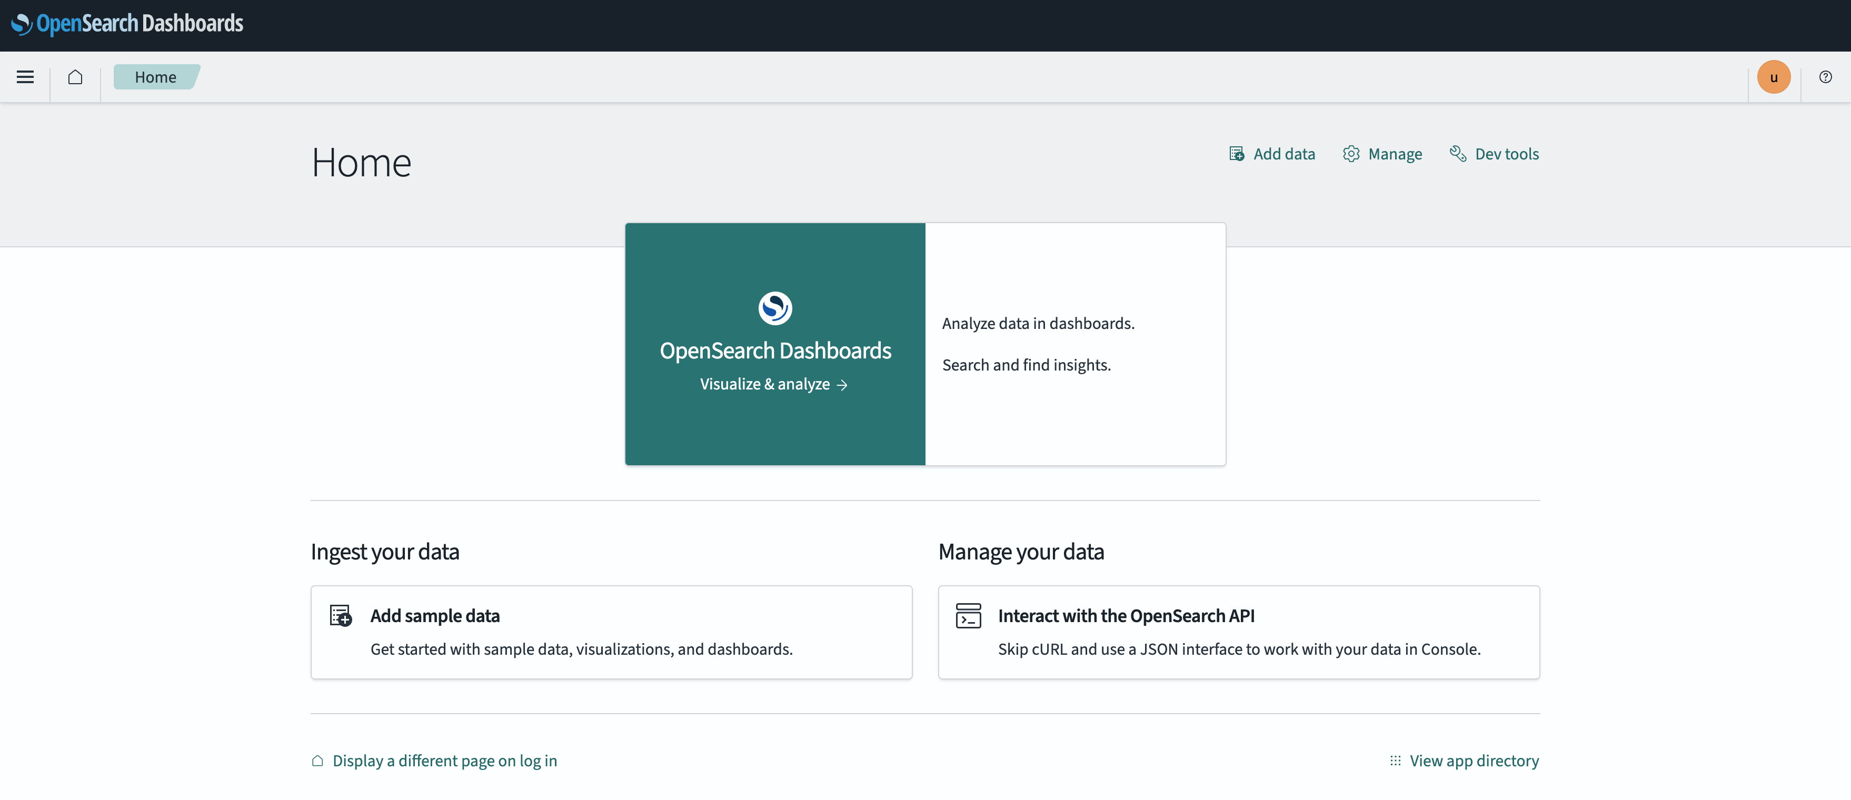Click the Manage your data heading

click(1021, 552)
